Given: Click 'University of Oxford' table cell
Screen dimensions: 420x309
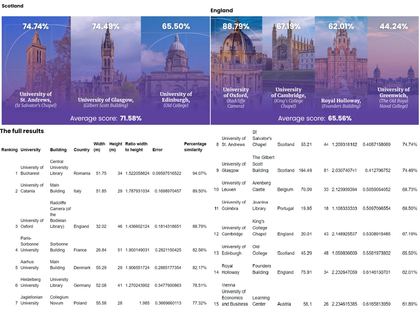Looking at the screenshot, I should (x=32, y=223).
